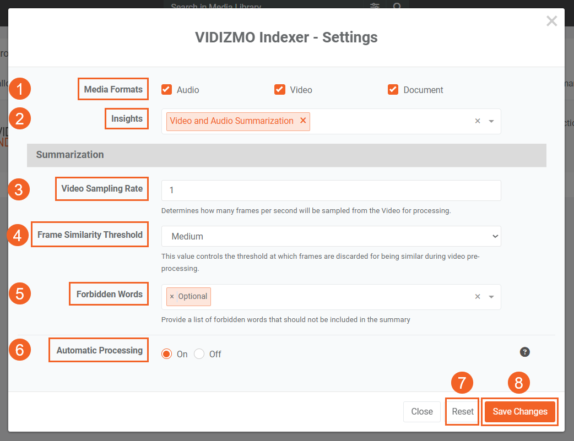Close the settings dialog with X

click(551, 21)
